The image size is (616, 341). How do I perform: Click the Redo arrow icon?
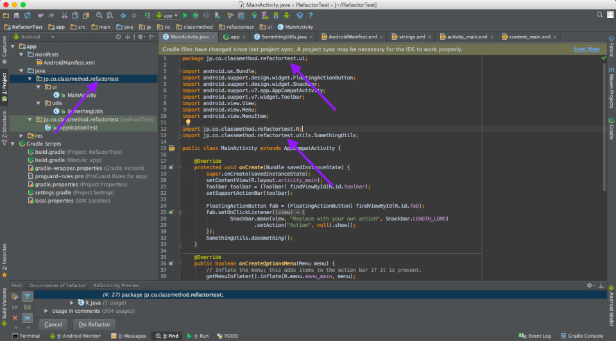(x=51, y=15)
